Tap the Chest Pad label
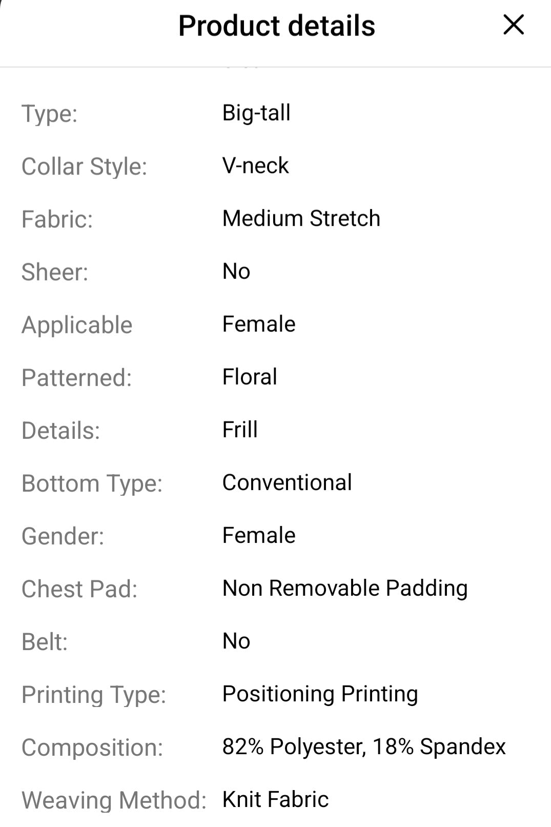 [x=79, y=589]
